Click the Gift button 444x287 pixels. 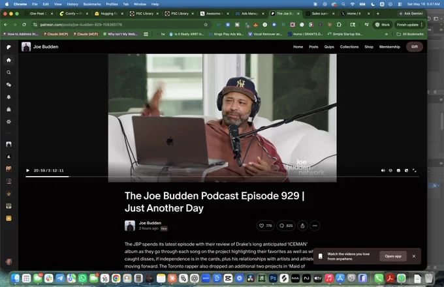point(414,47)
